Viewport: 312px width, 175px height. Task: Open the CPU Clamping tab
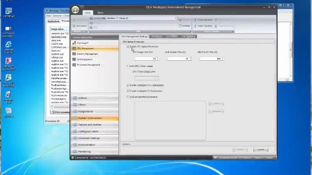pyautogui.click(x=189, y=36)
